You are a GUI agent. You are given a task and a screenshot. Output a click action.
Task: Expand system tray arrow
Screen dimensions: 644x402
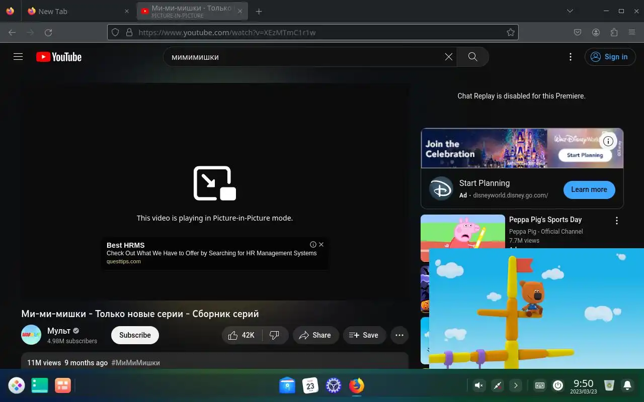tap(515, 385)
